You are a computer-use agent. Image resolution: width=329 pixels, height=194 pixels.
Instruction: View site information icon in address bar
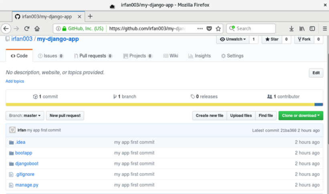(59, 28)
